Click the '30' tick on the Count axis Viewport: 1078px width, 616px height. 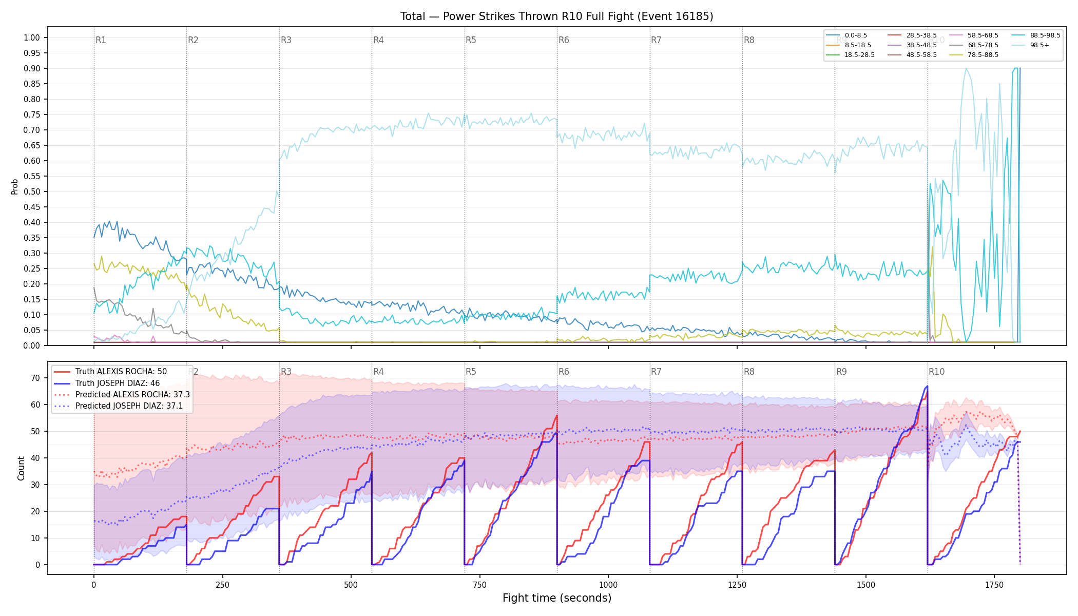point(35,485)
